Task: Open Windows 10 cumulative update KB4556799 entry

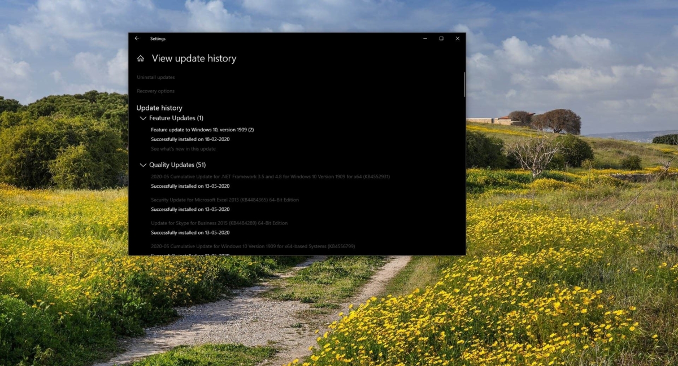Action: 253,246
